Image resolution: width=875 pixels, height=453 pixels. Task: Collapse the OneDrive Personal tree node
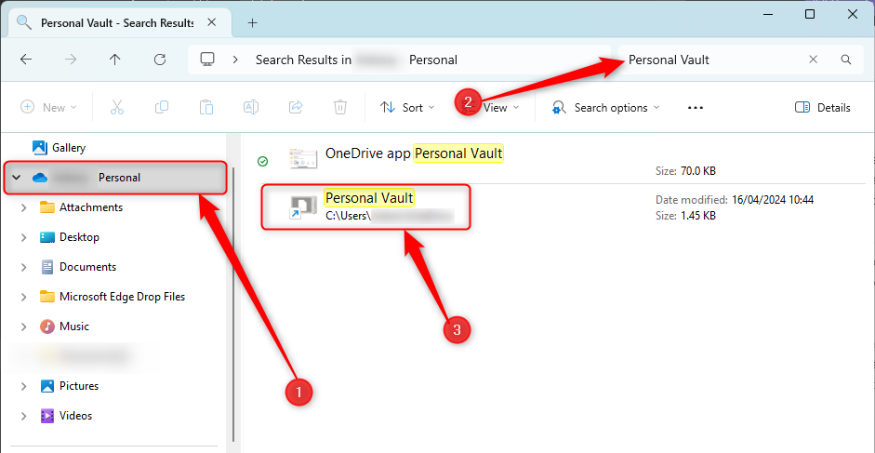pyautogui.click(x=16, y=178)
